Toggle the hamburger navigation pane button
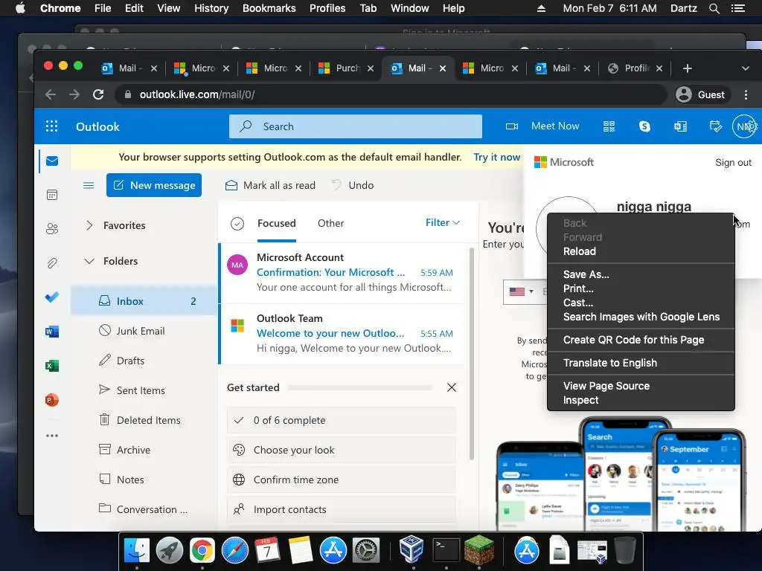Image resolution: width=762 pixels, height=571 pixels. pyautogui.click(x=89, y=185)
